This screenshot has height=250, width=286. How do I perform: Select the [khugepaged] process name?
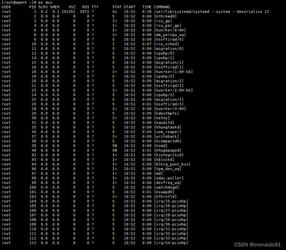[x=168, y=150]
